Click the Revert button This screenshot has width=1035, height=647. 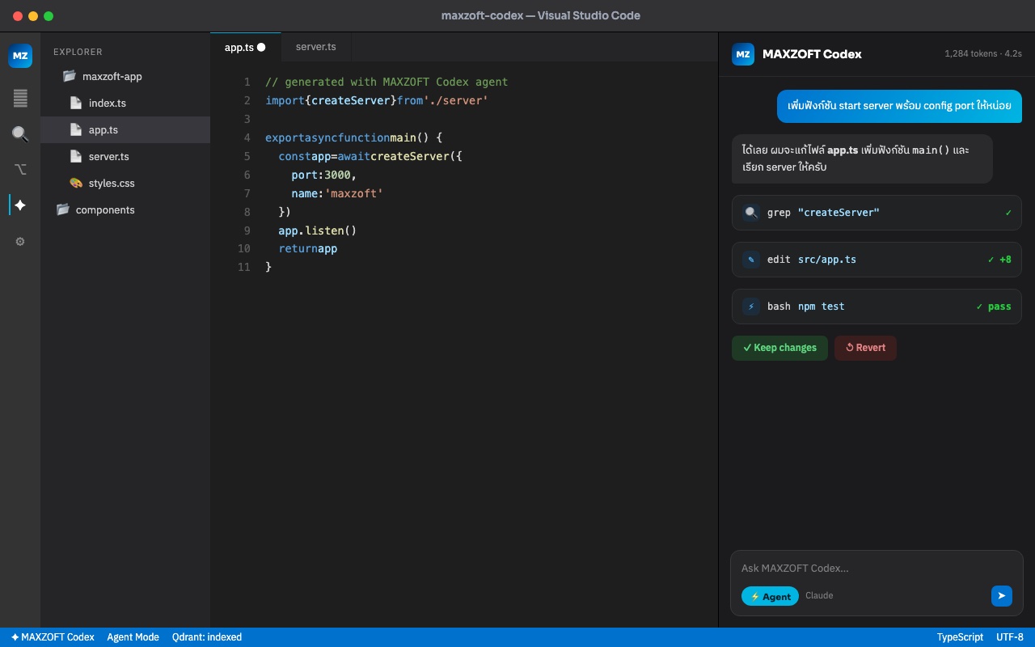[x=865, y=348]
